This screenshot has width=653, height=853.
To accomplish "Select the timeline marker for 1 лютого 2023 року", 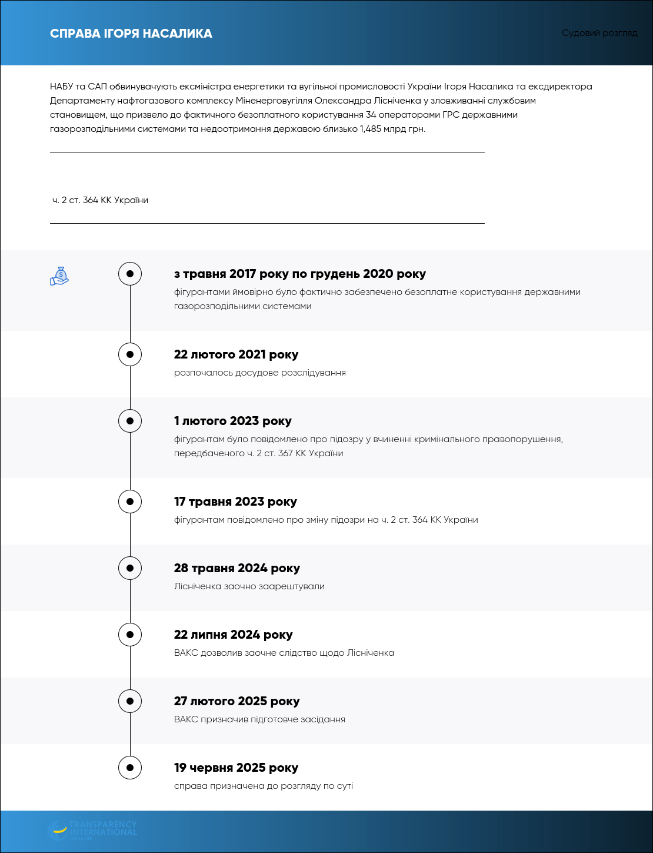I will [x=130, y=421].
